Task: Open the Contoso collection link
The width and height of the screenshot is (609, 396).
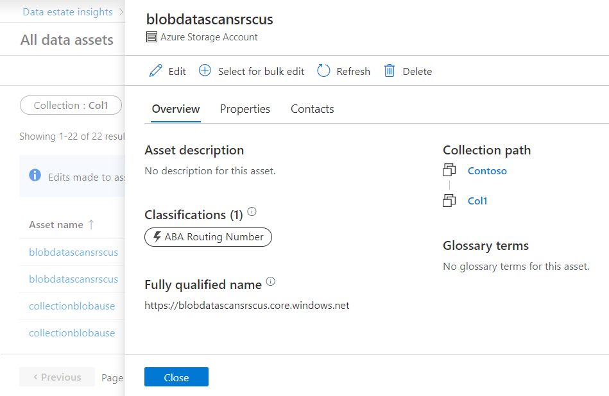Action: click(487, 170)
